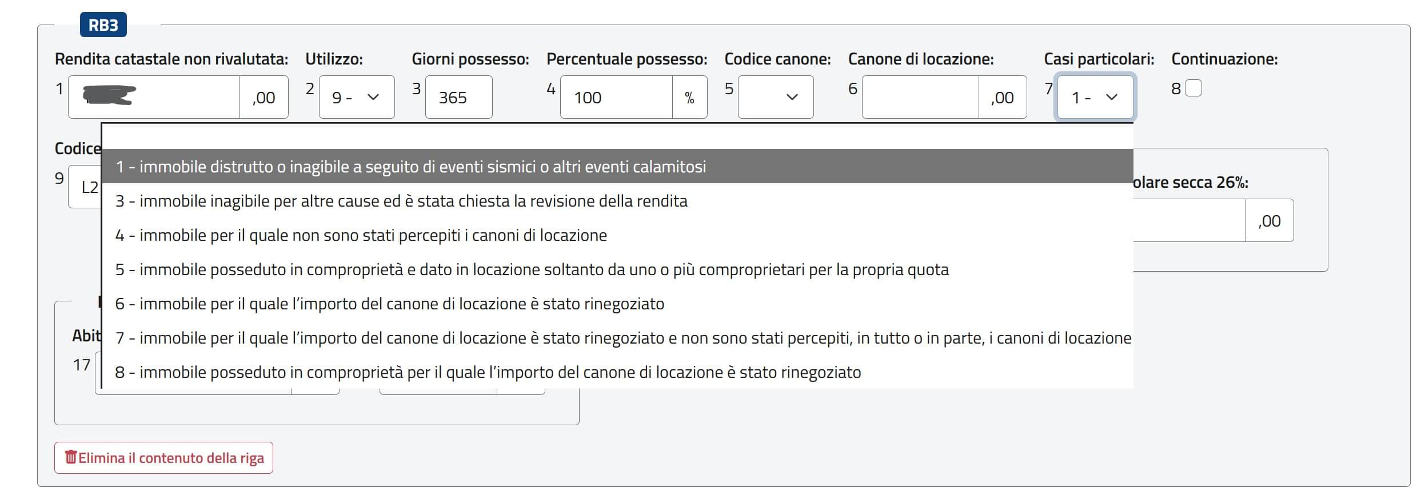Select option 1 immobile distrutto o inagibile
Screen dimensions: 1417x492
410,167
